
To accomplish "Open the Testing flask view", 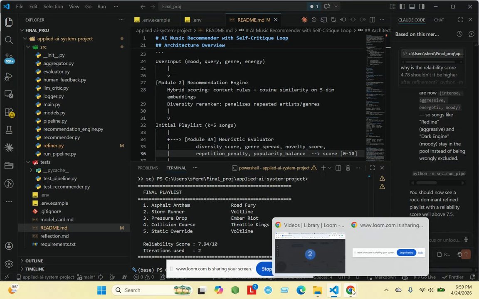I will tap(9, 130).
